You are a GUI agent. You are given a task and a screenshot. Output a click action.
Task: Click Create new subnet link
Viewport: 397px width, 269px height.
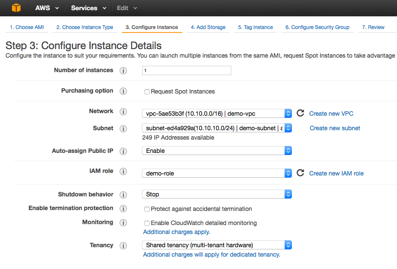coord(335,128)
